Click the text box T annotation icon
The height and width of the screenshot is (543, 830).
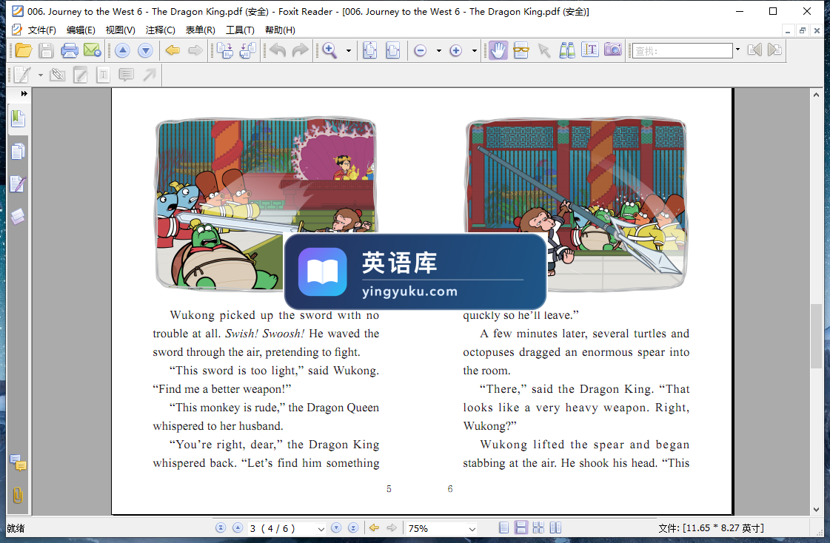[103, 75]
